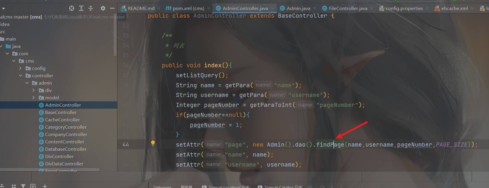Click the project tree vertical scrollbar
This screenshot has height=188, width=489.
coord(115,35)
